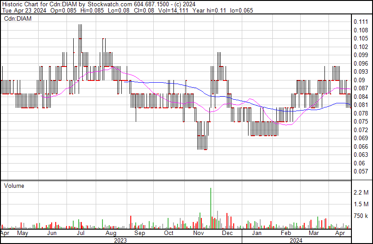The image size is (373, 244).
Task: Click the 2024 year label below the chart
Action: pyautogui.click(x=295, y=240)
